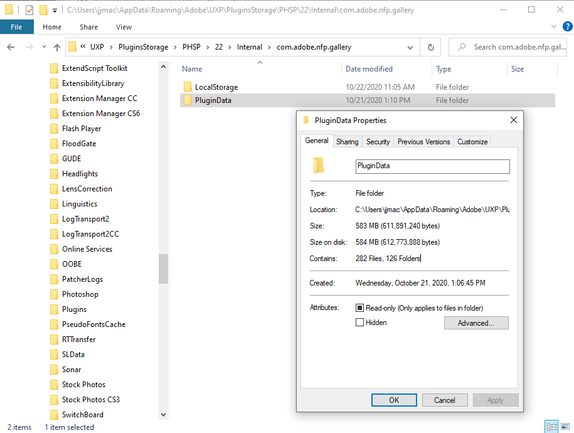Switch to the General tab in Properties
574x433 pixels.
(317, 141)
